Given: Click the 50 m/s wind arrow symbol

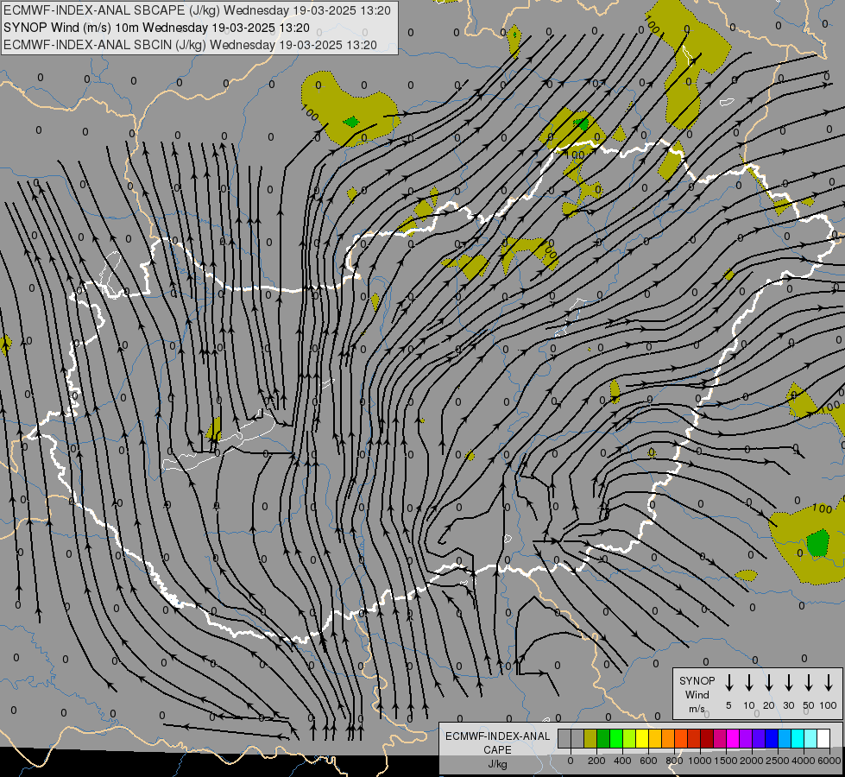Looking at the screenshot, I should [x=809, y=682].
